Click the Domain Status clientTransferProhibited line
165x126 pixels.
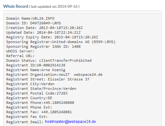click(x=49, y=61)
